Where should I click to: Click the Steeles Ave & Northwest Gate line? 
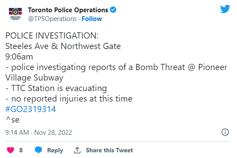coord(63,46)
